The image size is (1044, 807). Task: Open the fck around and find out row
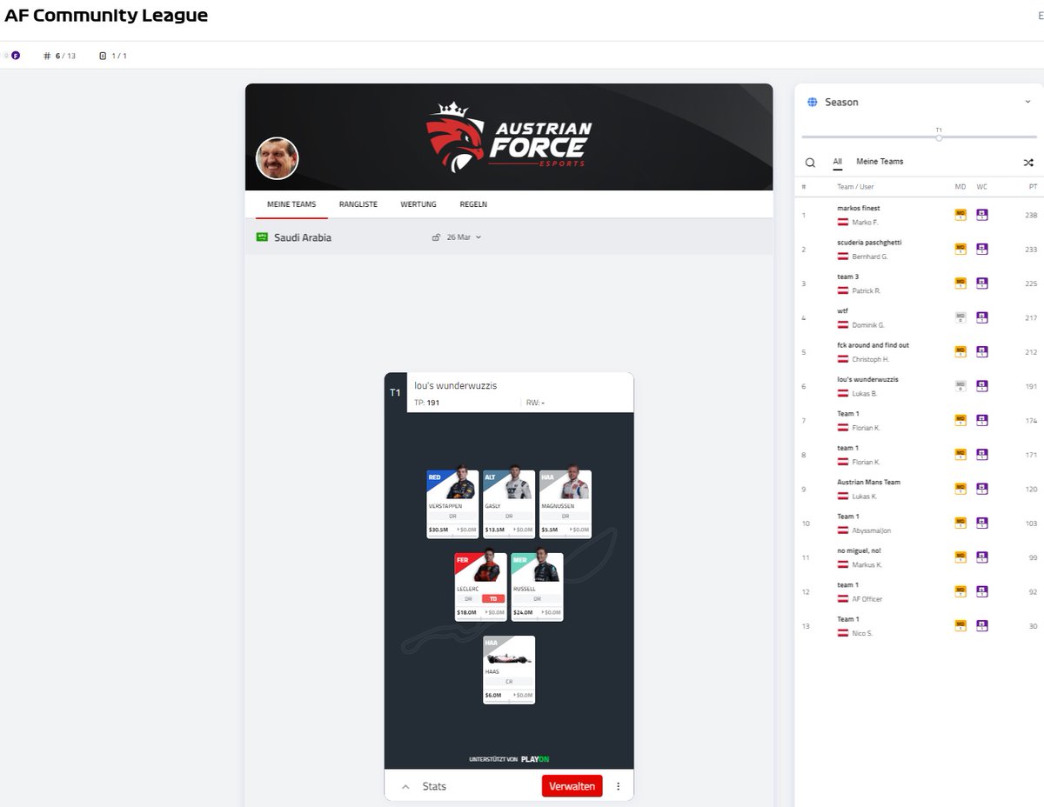pyautogui.click(x=920, y=352)
